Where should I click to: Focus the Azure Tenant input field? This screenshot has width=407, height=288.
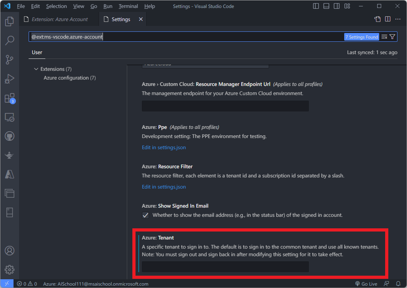[225, 267]
